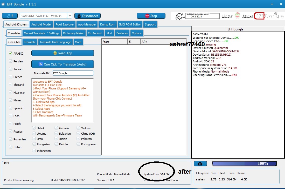Close the EFT Dongle window
This screenshot has width=285, height=189.
281,4
